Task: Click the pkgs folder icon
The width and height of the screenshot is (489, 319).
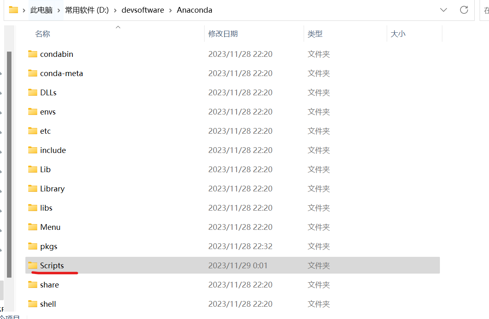Action: 32,246
